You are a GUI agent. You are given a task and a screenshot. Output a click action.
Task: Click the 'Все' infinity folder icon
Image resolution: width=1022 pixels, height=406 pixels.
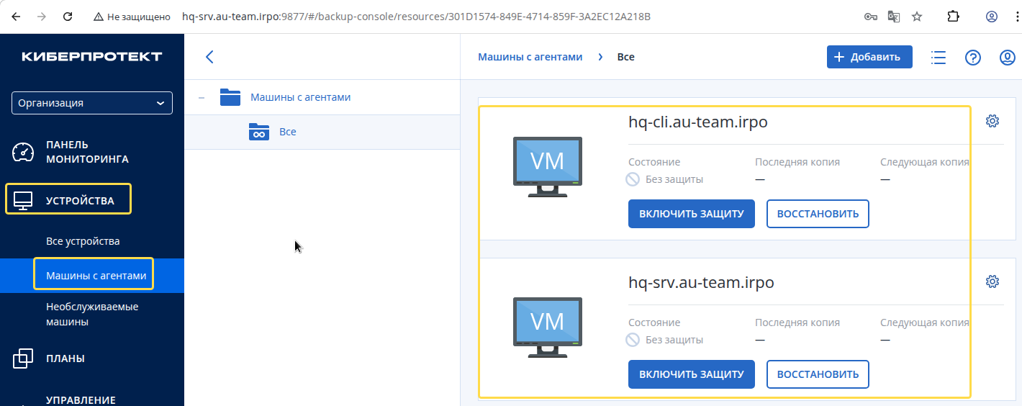(x=258, y=132)
